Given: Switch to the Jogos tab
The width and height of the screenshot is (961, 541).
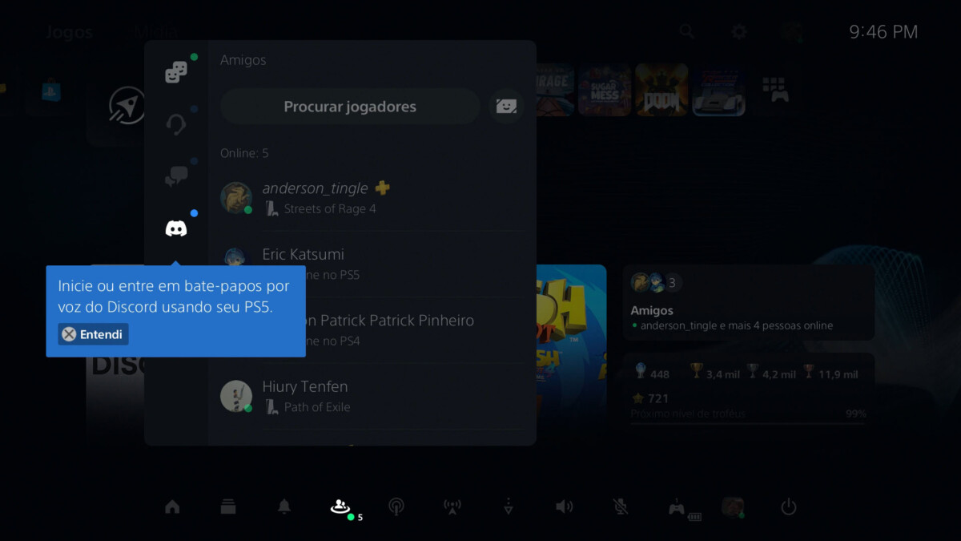Looking at the screenshot, I should (x=69, y=32).
